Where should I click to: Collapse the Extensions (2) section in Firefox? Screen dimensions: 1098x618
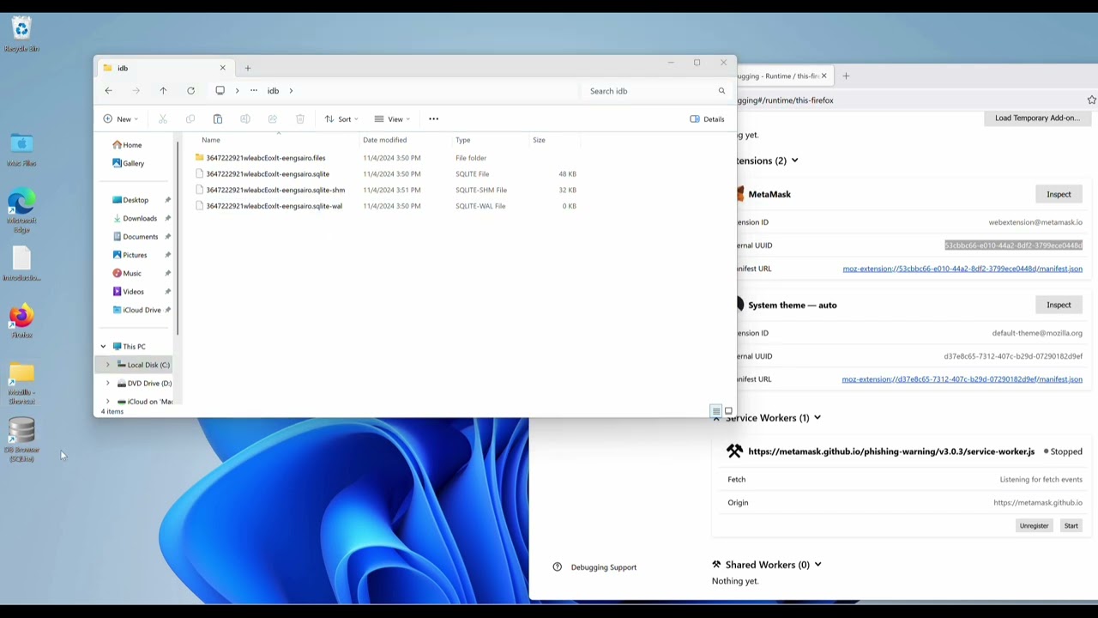tap(794, 161)
